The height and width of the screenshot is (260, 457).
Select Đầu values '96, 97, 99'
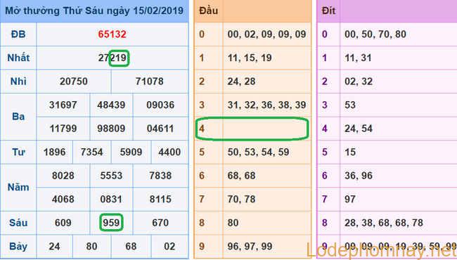coord(250,247)
